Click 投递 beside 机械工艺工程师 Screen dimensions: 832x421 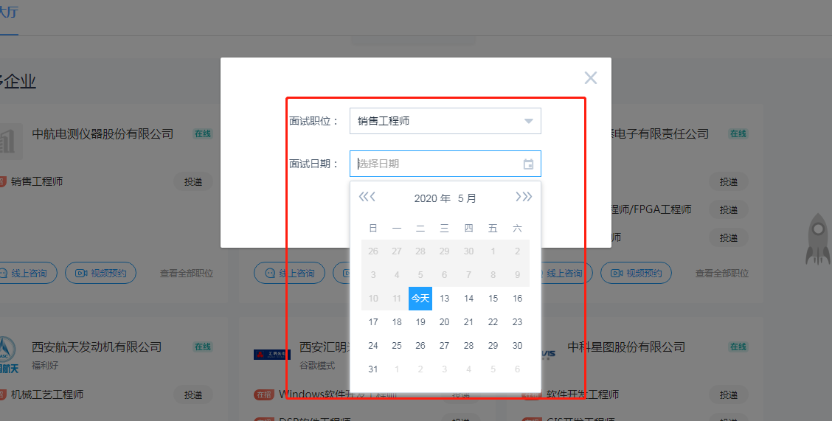(x=193, y=395)
